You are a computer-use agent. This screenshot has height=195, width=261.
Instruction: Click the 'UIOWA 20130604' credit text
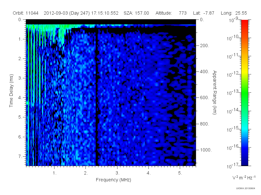[x=246, y=188]
